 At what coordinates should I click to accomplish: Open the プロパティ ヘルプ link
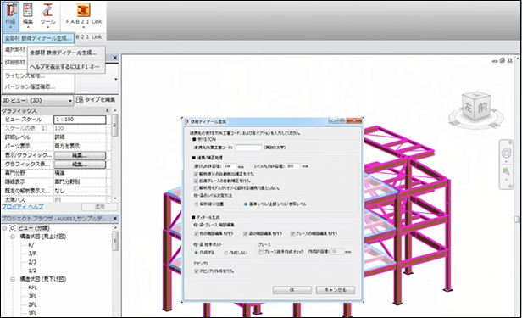pyautogui.click(x=23, y=206)
